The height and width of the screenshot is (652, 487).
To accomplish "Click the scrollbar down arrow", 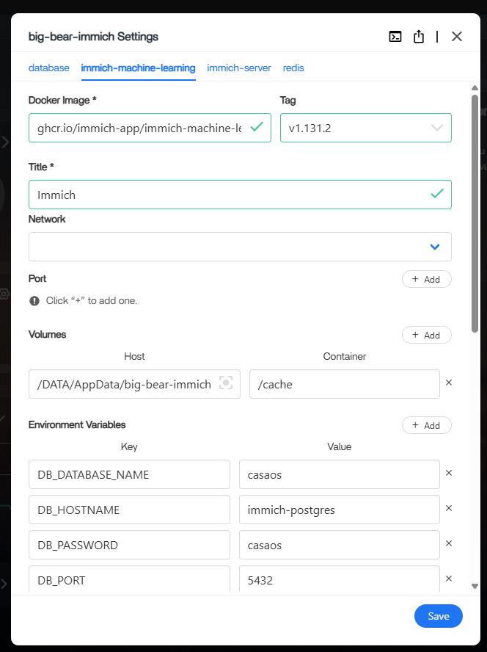I will 475,587.
